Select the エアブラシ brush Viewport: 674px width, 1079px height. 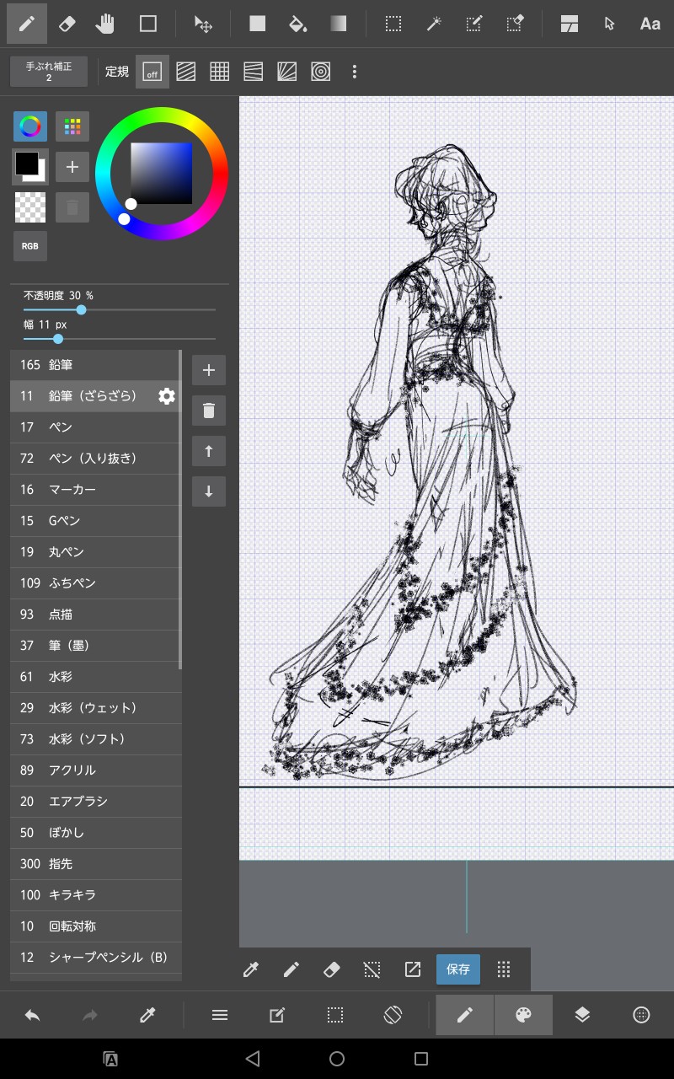[96, 802]
